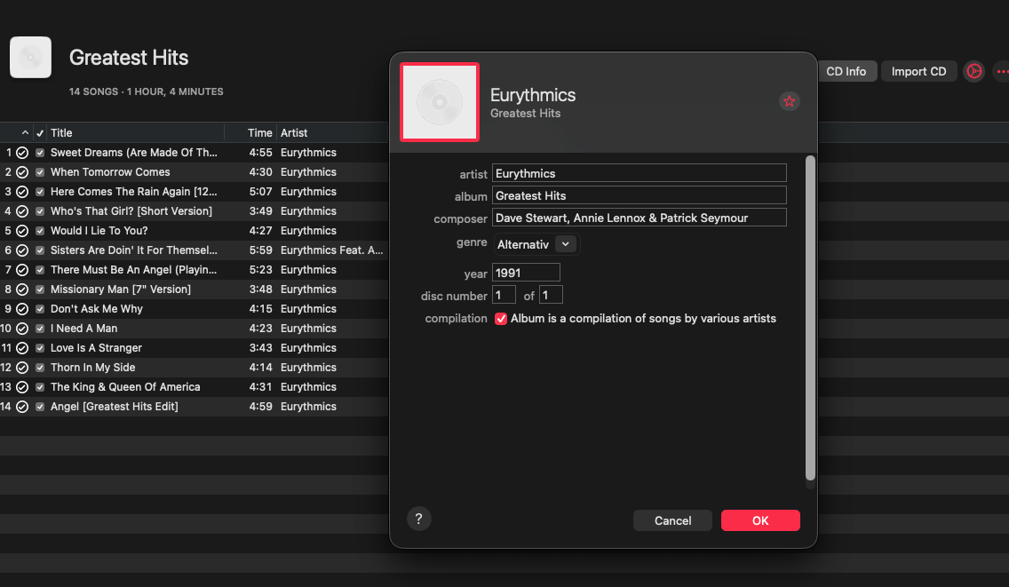Viewport: 1009px width, 587px height.
Task: Click status circle for Here Comes The Rain
Action: tap(22, 192)
